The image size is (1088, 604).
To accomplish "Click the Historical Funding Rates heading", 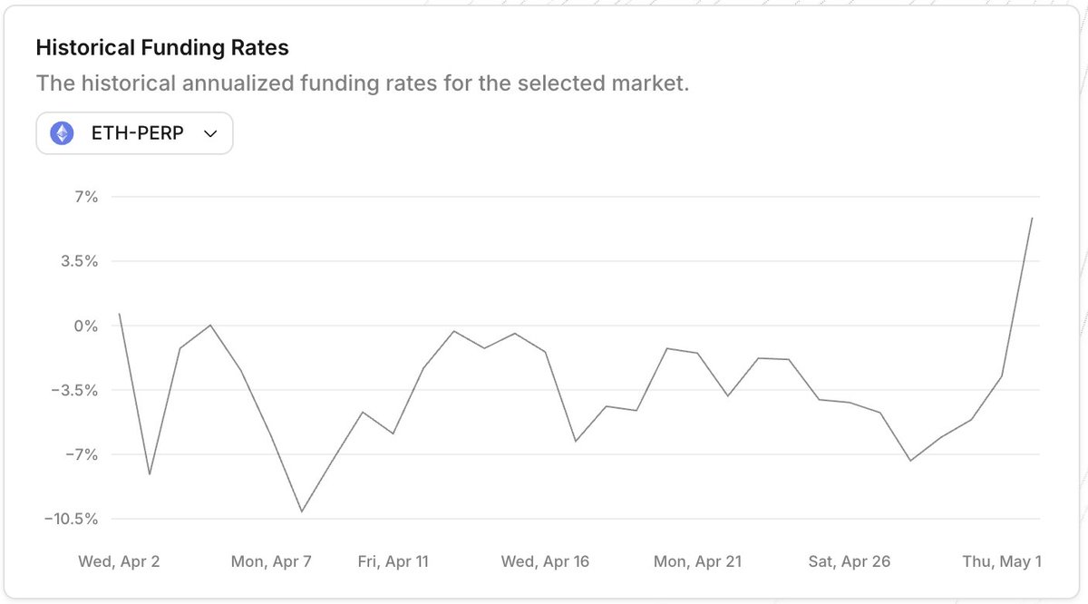I will (162, 47).
